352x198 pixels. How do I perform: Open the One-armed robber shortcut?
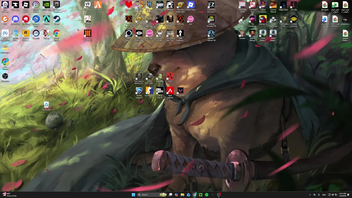(242, 7)
